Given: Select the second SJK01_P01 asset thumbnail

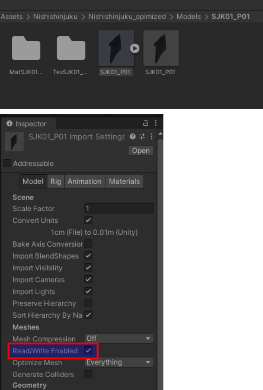Looking at the screenshot, I should click(161, 48).
